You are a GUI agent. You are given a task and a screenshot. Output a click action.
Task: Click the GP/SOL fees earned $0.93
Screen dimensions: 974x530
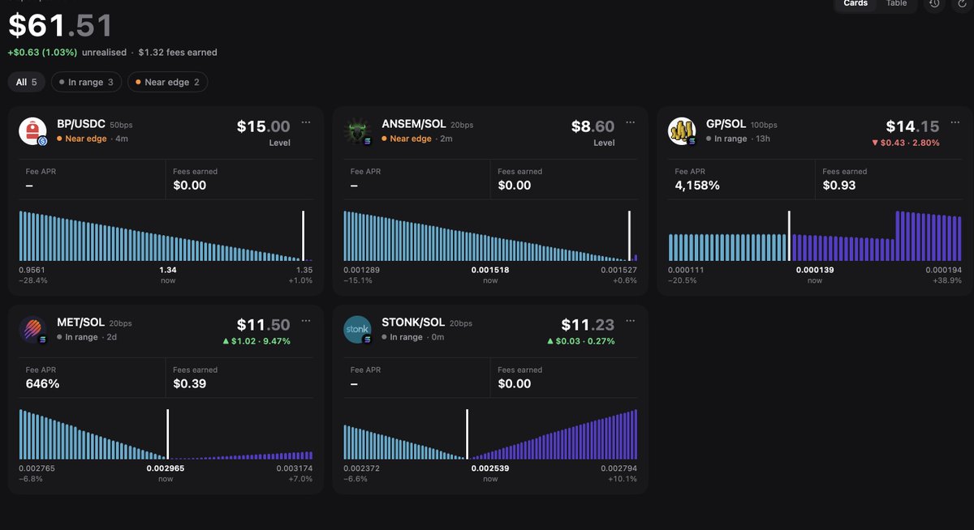click(839, 186)
